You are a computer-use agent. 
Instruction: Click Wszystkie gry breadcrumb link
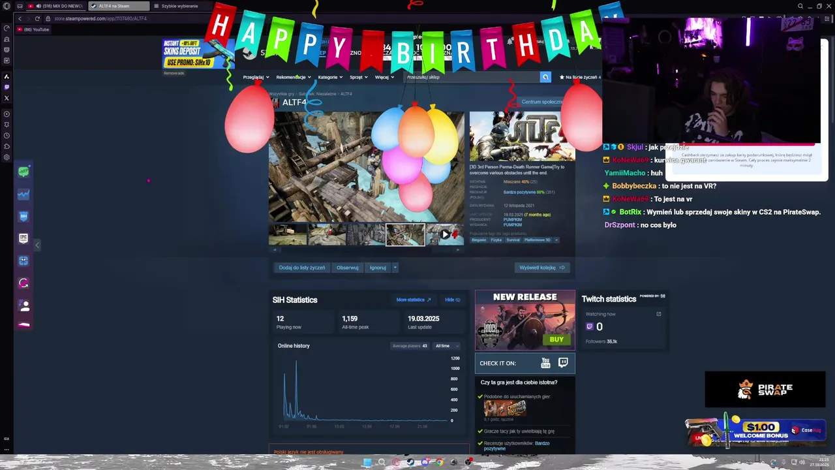(282, 94)
